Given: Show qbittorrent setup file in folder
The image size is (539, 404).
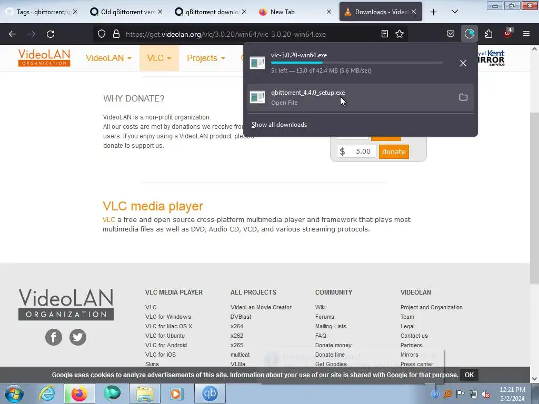Looking at the screenshot, I should 463,97.
